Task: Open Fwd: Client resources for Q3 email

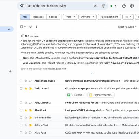Action: (78, 103)
